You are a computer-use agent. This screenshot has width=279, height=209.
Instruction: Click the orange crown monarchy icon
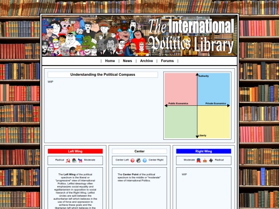pyautogui.click(x=205, y=160)
